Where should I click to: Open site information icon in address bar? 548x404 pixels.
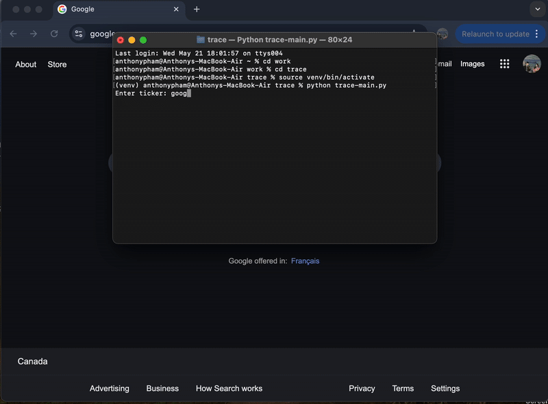point(79,34)
